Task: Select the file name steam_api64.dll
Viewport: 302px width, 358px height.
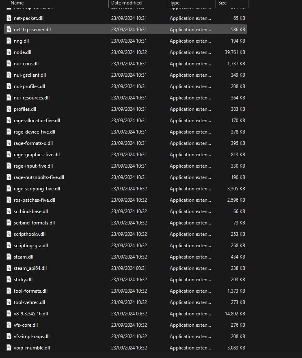Action: coord(30,268)
